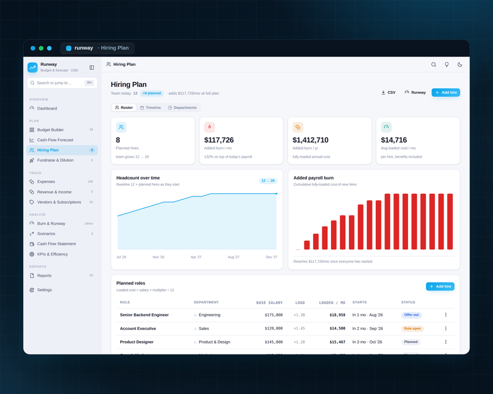Export the hiring plan as CSV
The width and height of the screenshot is (493, 394).
click(x=388, y=92)
